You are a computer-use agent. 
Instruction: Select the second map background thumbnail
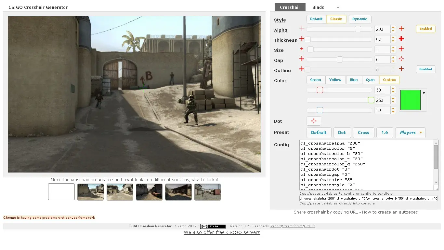pyautogui.click(x=120, y=192)
